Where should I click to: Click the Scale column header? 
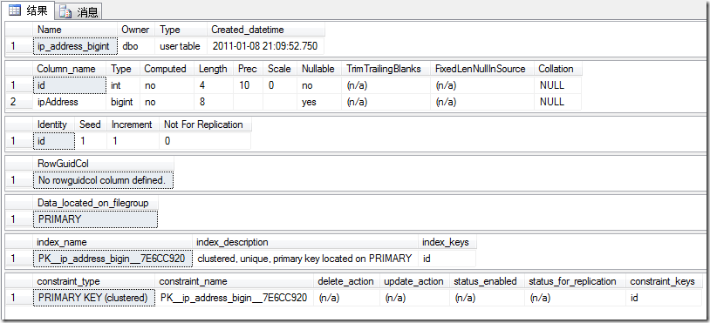281,69
